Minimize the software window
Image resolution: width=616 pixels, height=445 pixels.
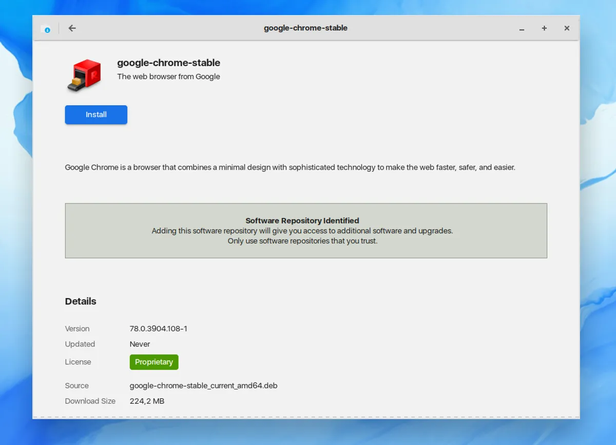[x=522, y=29]
